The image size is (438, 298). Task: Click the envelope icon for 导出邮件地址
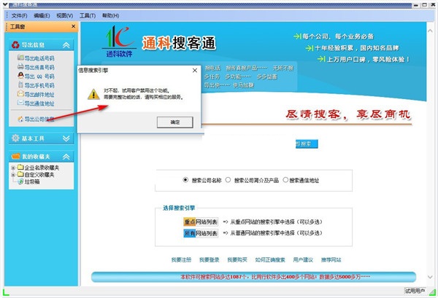click(x=20, y=94)
